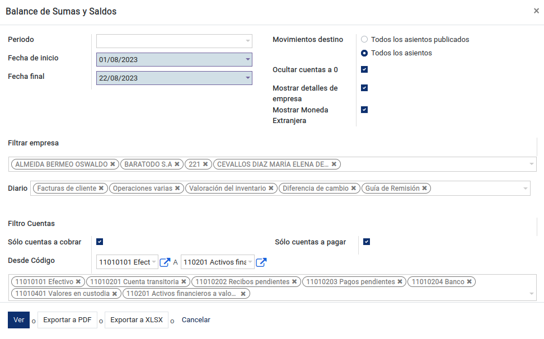Select Todos los asientos publicados option

364,40
